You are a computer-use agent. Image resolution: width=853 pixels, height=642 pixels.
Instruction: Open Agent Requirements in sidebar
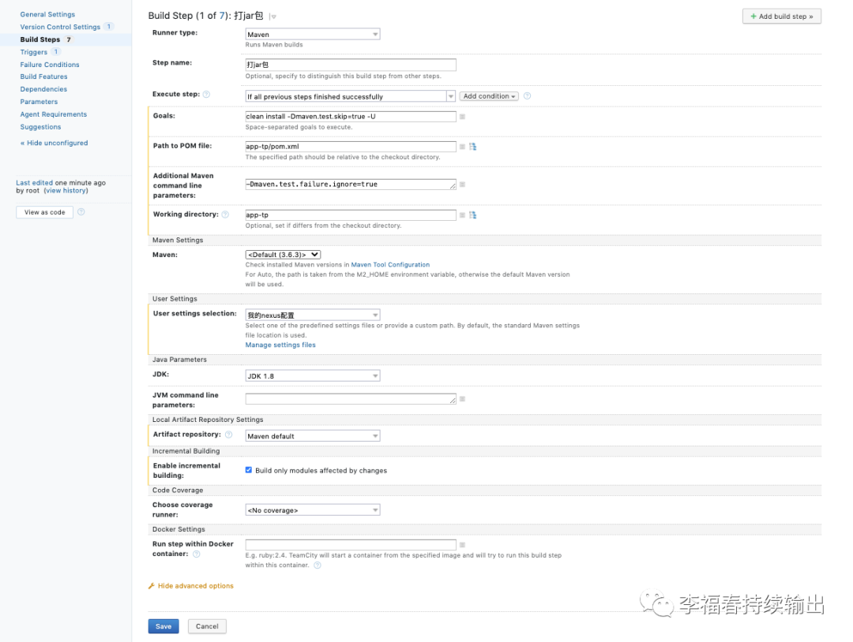tap(54, 114)
